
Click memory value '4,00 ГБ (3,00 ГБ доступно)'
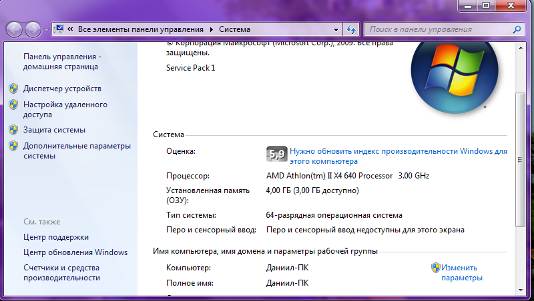pos(312,190)
